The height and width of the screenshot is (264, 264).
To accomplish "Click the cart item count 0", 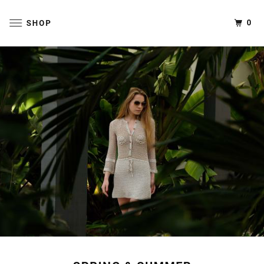I will tap(249, 23).
